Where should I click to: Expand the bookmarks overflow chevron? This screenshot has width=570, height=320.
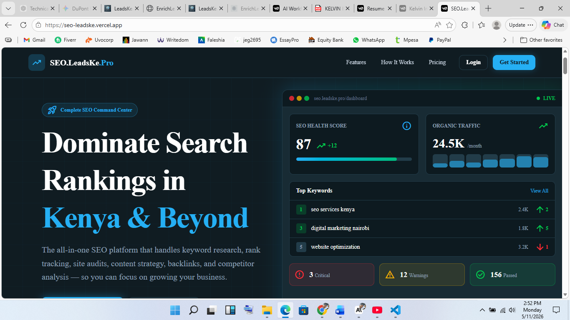coord(504,40)
